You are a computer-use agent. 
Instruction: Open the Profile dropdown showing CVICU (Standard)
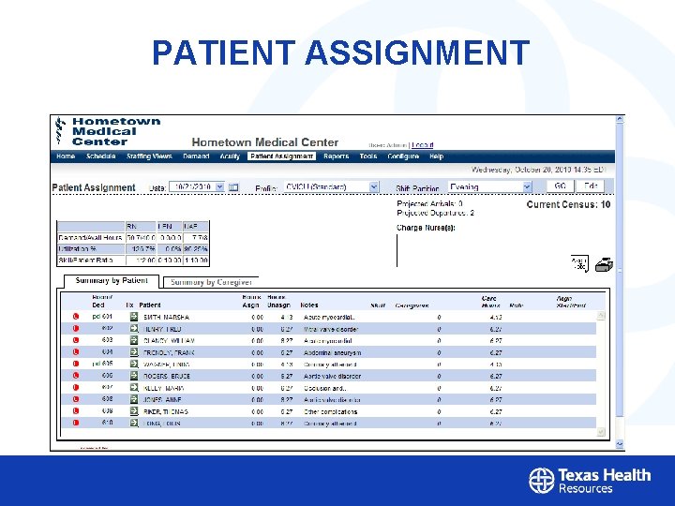[x=374, y=186]
